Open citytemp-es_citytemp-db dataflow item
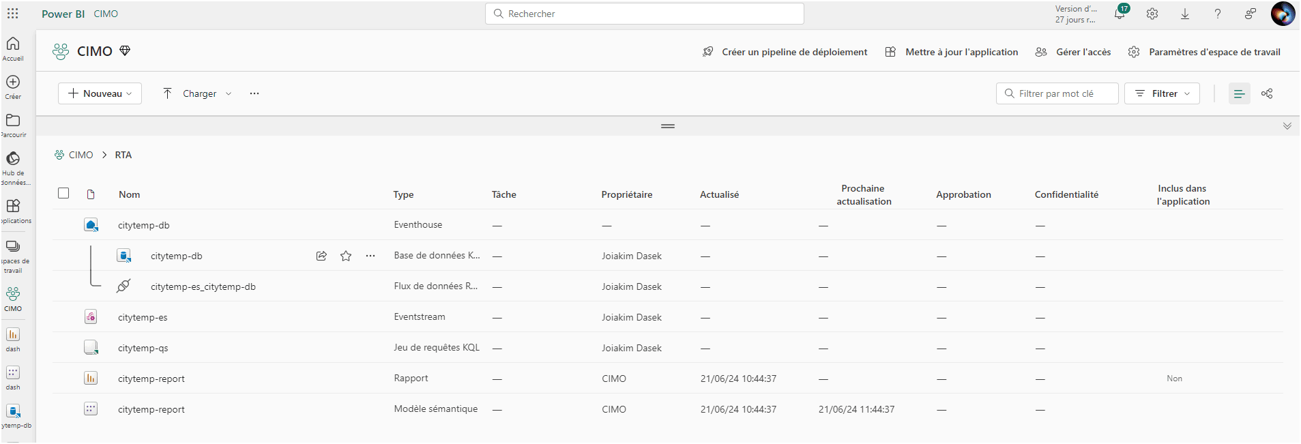Viewport: 1301px width, 444px height. coord(203,286)
